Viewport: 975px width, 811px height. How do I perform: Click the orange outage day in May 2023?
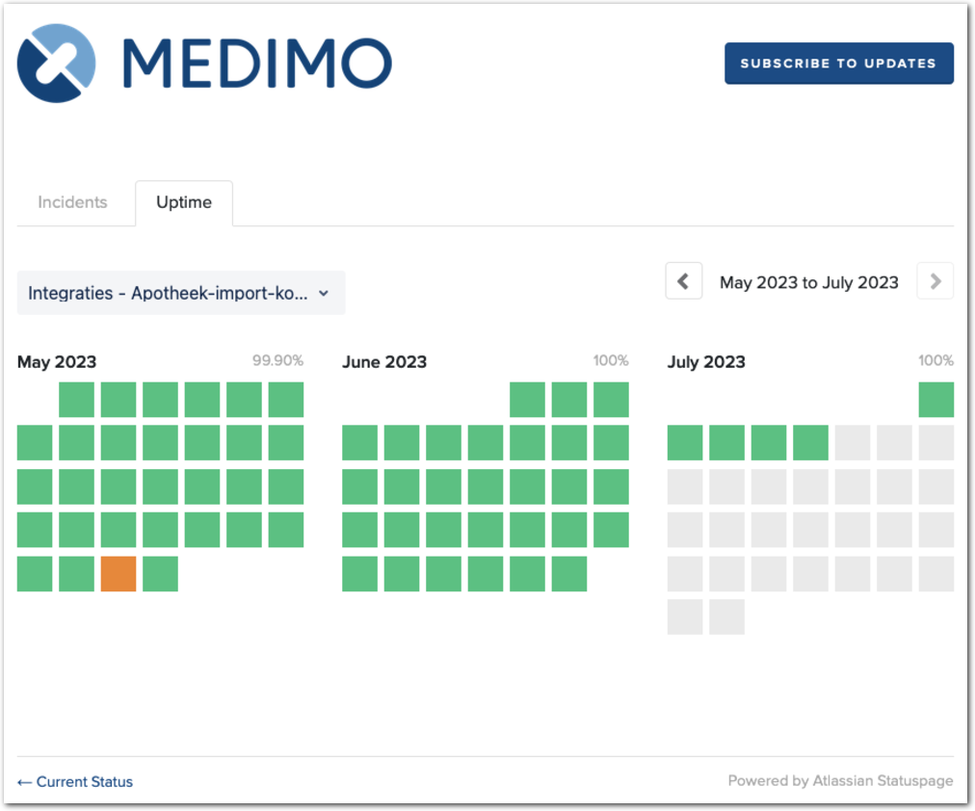point(119,573)
